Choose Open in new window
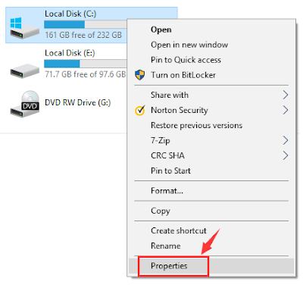The height and width of the screenshot is (288, 303). click(x=189, y=45)
